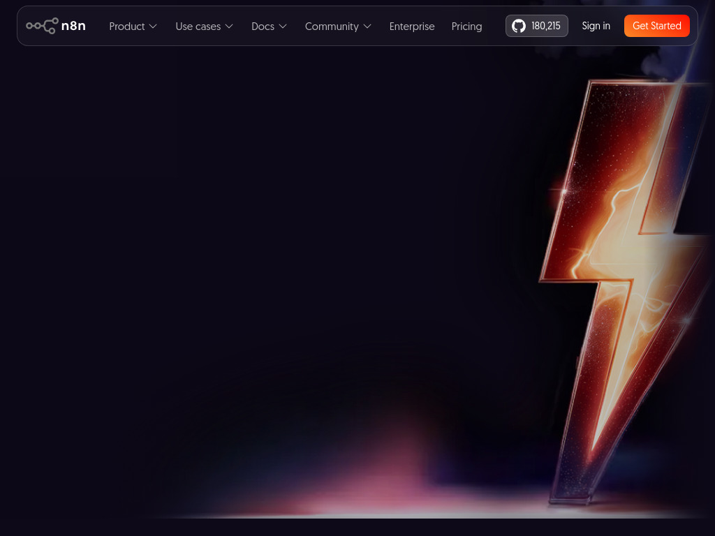The width and height of the screenshot is (715, 536).
Task: Expand the chevron beside Community
Action: [367, 27]
